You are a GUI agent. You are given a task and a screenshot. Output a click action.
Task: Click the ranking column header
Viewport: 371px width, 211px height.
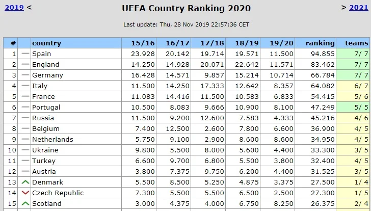point(320,43)
